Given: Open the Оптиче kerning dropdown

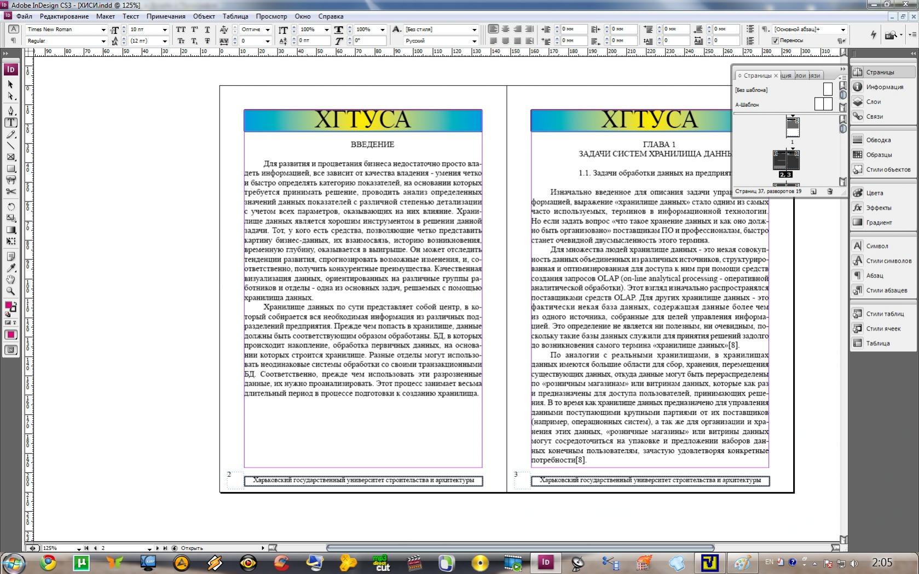Looking at the screenshot, I should tap(268, 30).
